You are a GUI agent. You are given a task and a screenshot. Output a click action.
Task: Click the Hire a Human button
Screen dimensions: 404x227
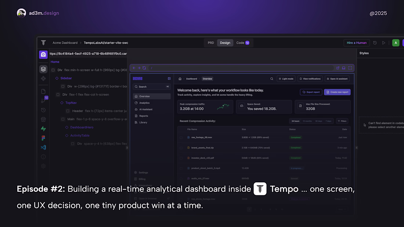357,43
